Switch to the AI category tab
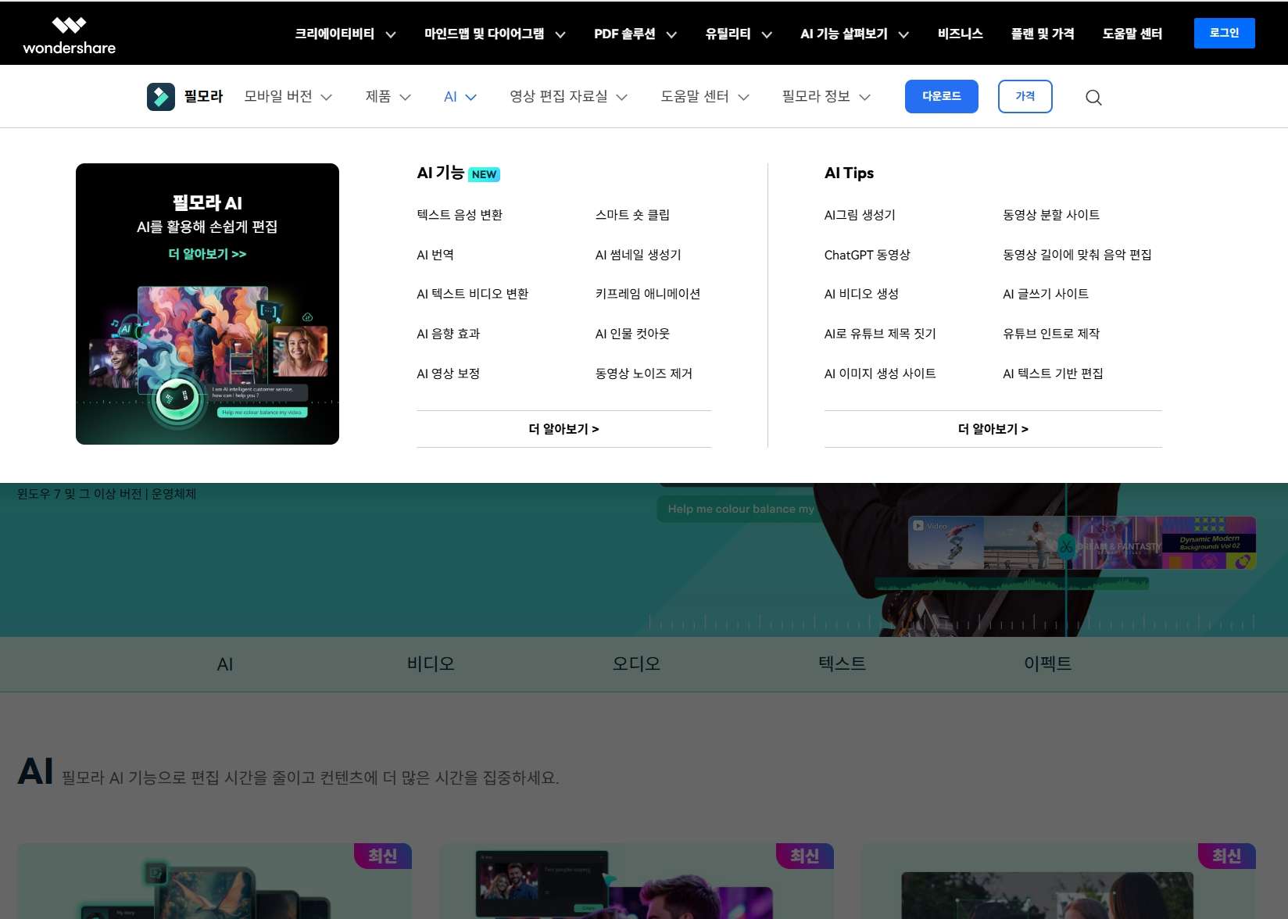Viewport: 1288px width, 919px height. point(225,664)
